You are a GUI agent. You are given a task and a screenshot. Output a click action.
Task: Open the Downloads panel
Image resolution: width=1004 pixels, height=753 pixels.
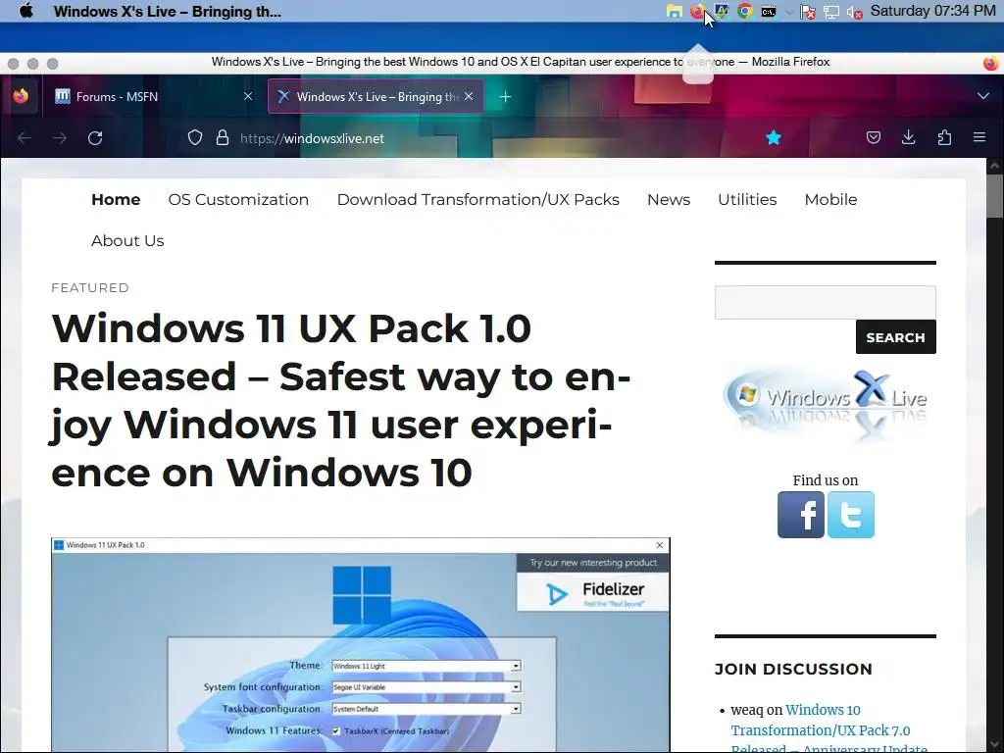click(908, 137)
